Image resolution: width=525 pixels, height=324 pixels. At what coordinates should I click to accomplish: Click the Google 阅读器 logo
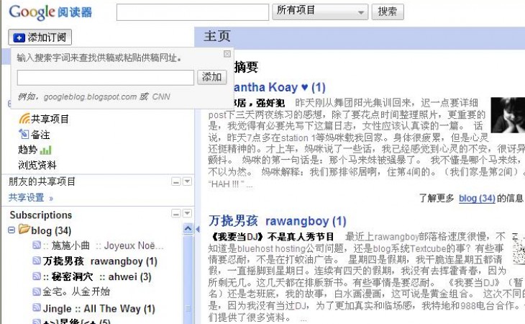50,12
